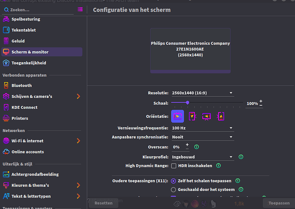Show the Overscan info tooltip icon
Image resolution: width=295 pixels, height=209 pixels.
coord(196,147)
